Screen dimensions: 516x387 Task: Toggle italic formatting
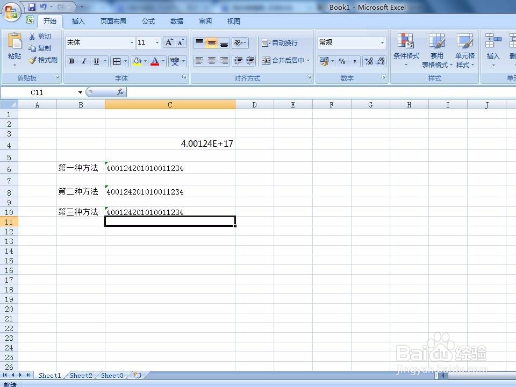(84, 61)
